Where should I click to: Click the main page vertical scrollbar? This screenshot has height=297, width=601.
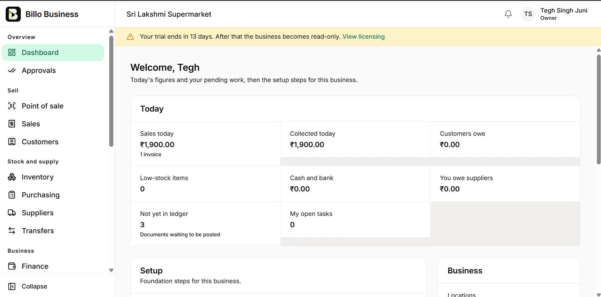click(x=598, y=109)
